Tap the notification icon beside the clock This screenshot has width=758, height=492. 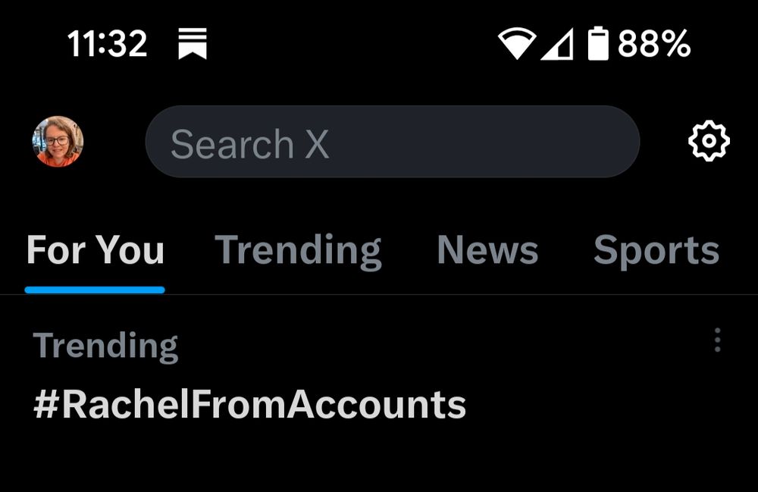pyautogui.click(x=193, y=44)
